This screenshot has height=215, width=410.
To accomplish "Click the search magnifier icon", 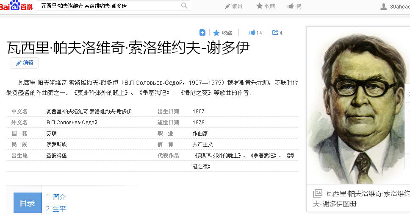I will point(184,6).
